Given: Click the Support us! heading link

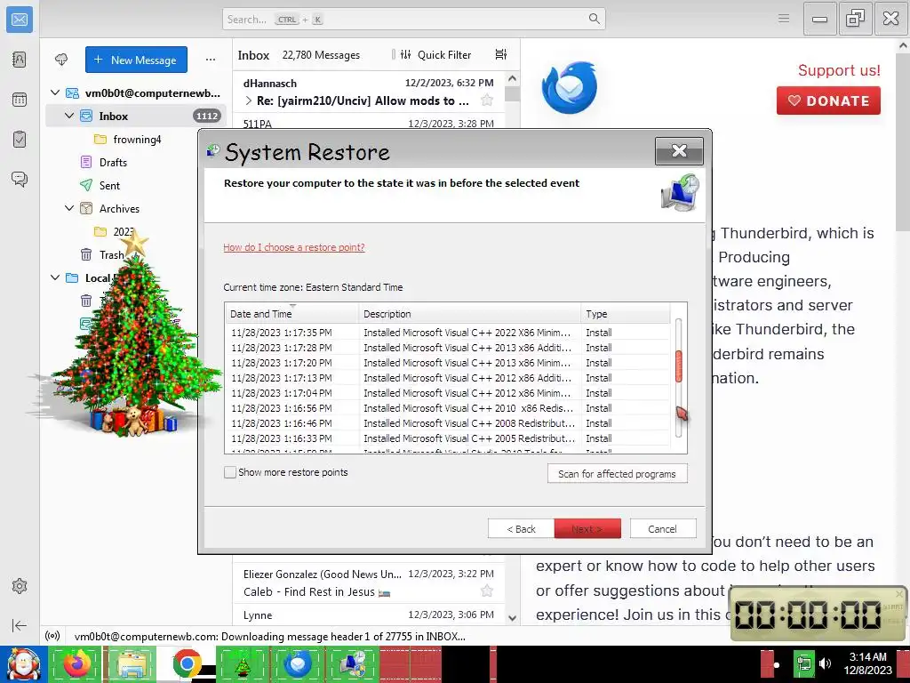Looking at the screenshot, I should point(839,70).
